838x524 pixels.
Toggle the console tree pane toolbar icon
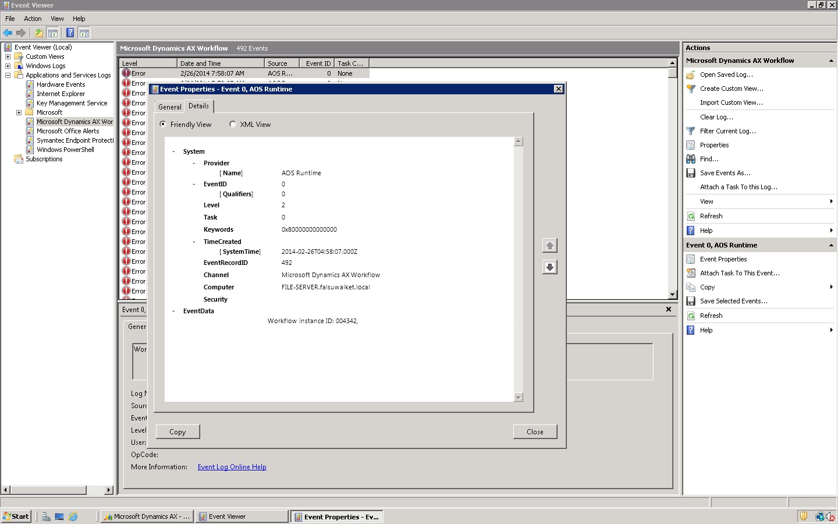[52, 33]
